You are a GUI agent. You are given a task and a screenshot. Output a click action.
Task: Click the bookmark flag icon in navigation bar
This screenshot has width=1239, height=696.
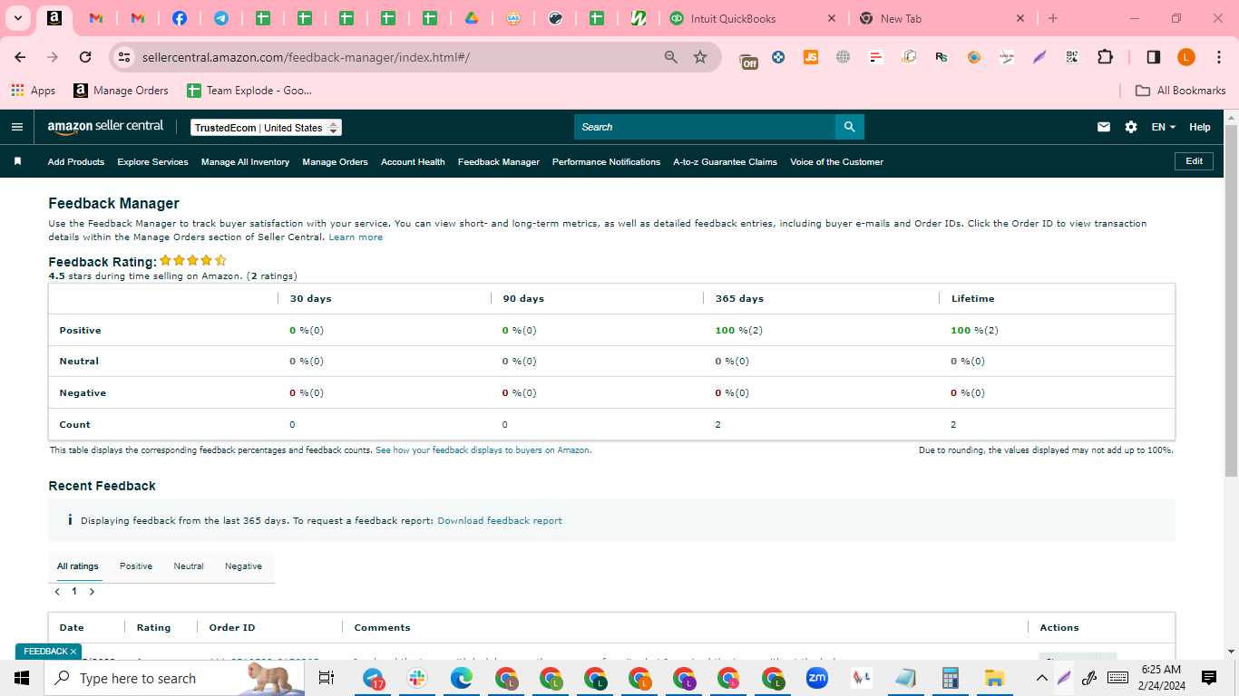(17, 161)
